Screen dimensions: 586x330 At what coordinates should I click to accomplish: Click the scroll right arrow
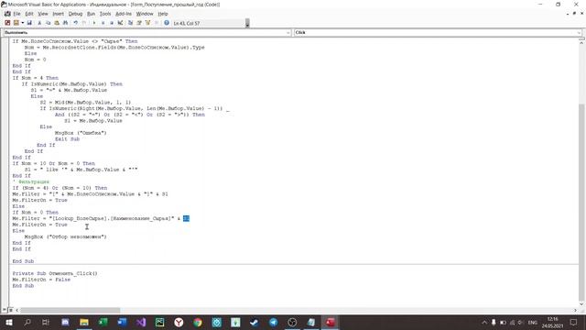(x=575, y=310)
